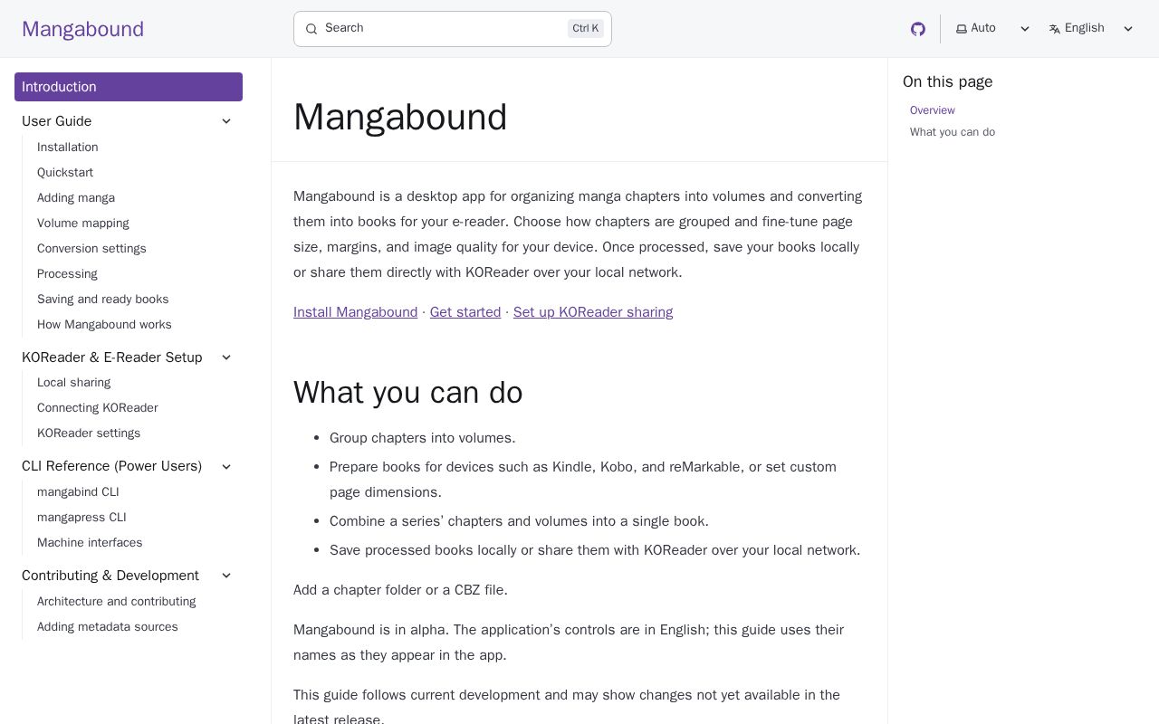Click the 'Group chapters into volumes.' bullet
This screenshot has height=724, width=1159.
[423, 438]
